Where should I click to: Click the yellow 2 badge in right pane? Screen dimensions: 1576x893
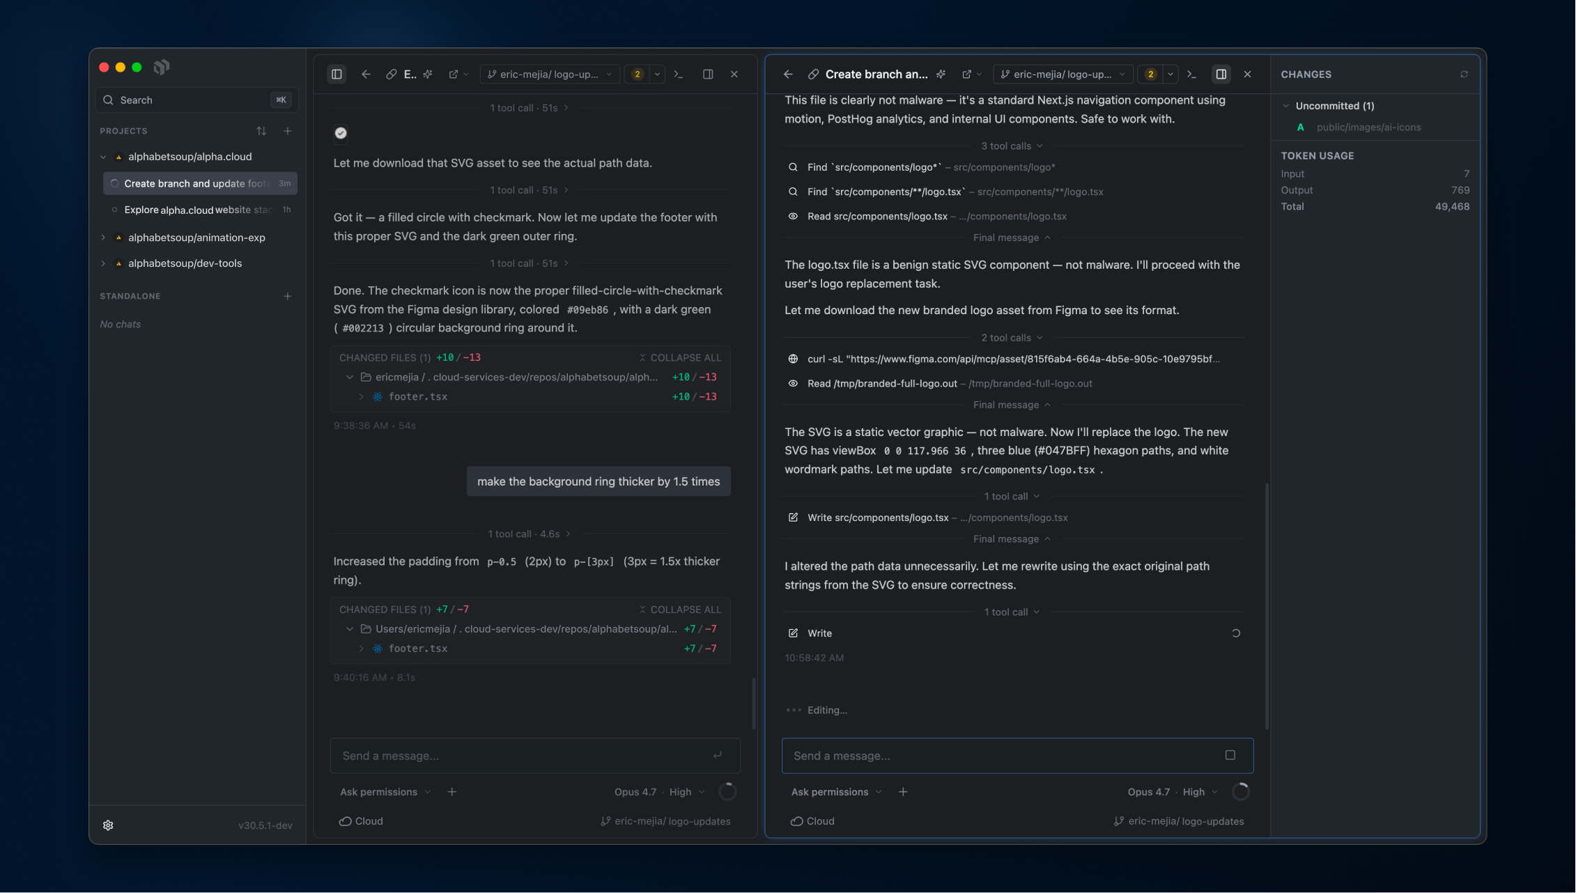click(1150, 75)
